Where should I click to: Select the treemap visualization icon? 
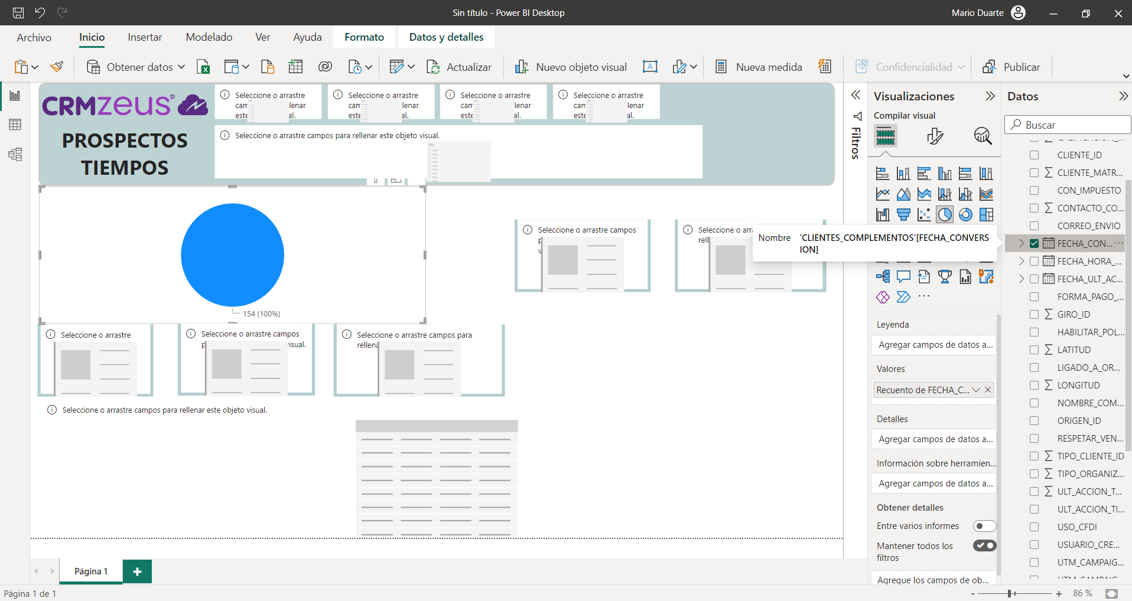coord(986,215)
